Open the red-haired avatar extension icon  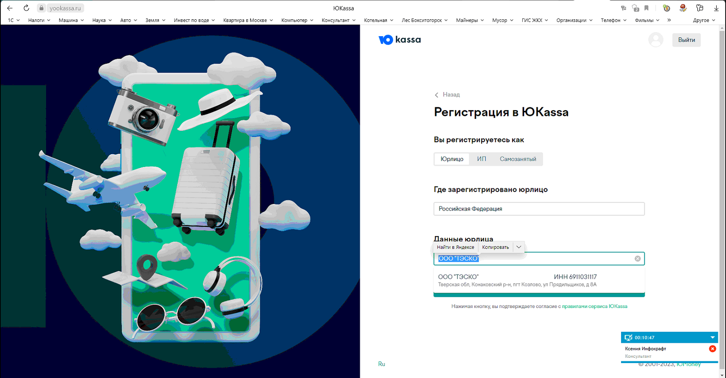pyautogui.click(x=683, y=8)
